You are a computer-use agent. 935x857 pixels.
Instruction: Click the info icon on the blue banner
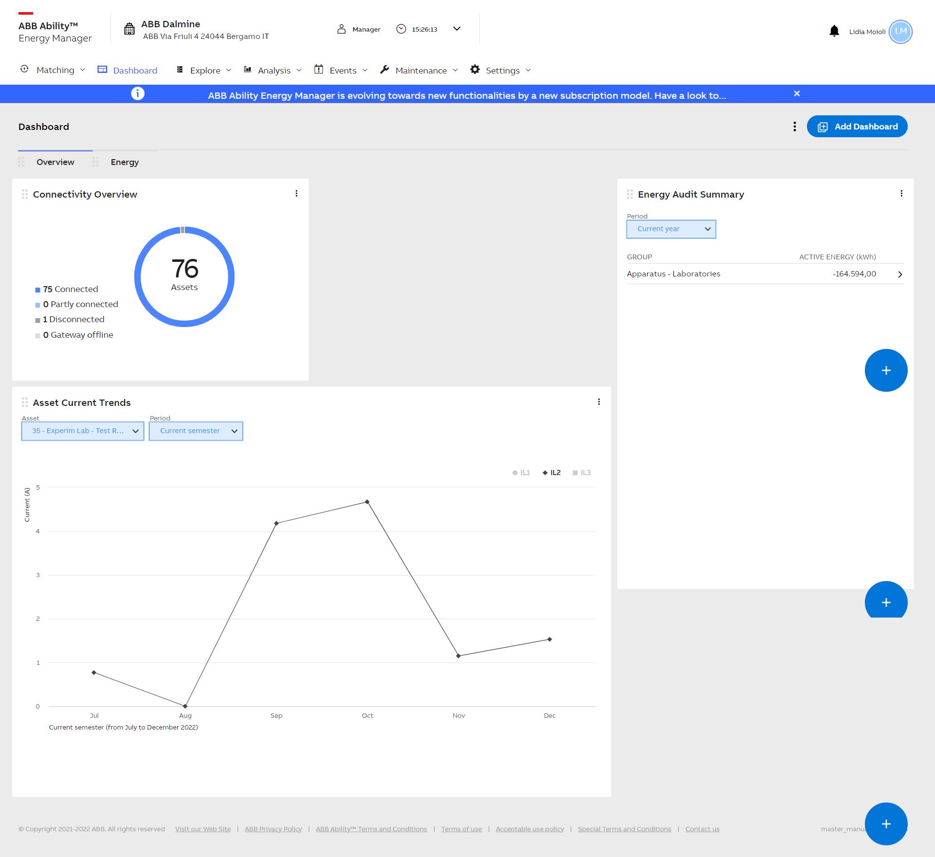coord(138,93)
